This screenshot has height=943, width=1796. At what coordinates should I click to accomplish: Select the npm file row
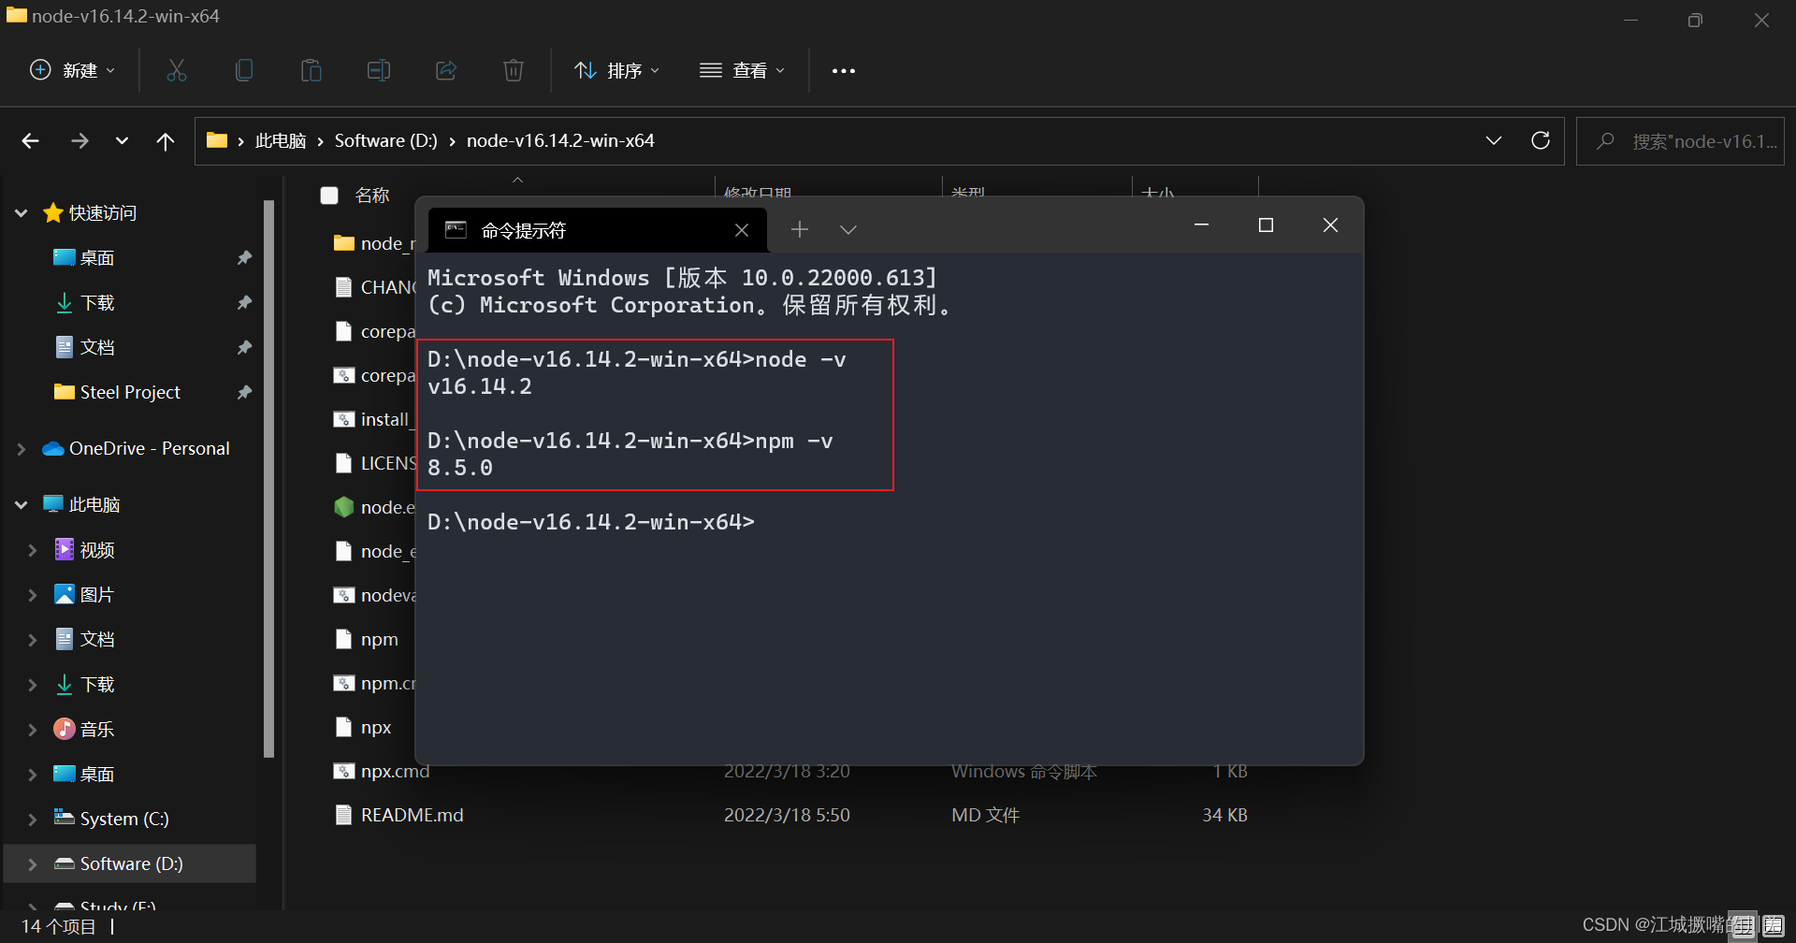pyautogui.click(x=379, y=640)
